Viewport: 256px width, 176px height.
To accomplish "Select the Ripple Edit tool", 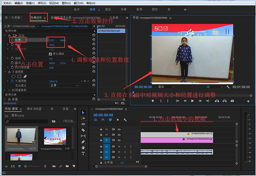I will [x=83, y=124].
